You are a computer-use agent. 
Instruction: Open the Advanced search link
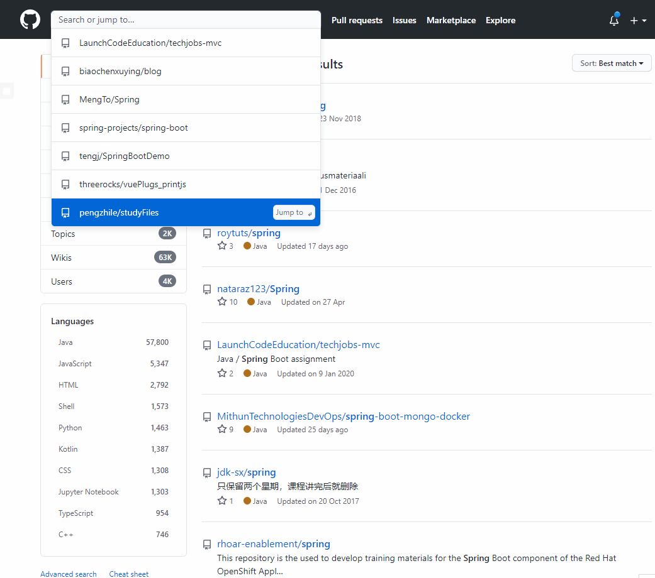[x=69, y=574]
